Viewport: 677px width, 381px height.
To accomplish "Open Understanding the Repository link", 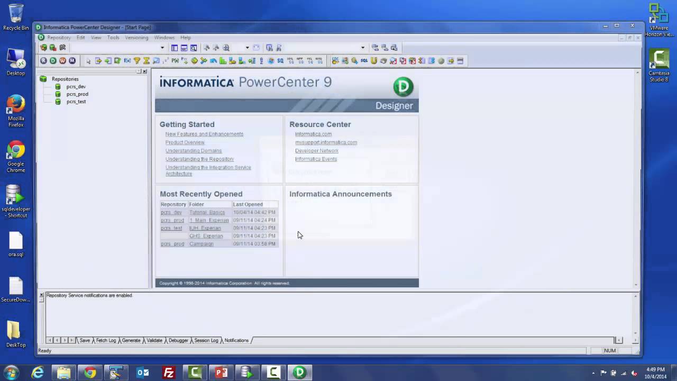I will click(x=199, y=159).
